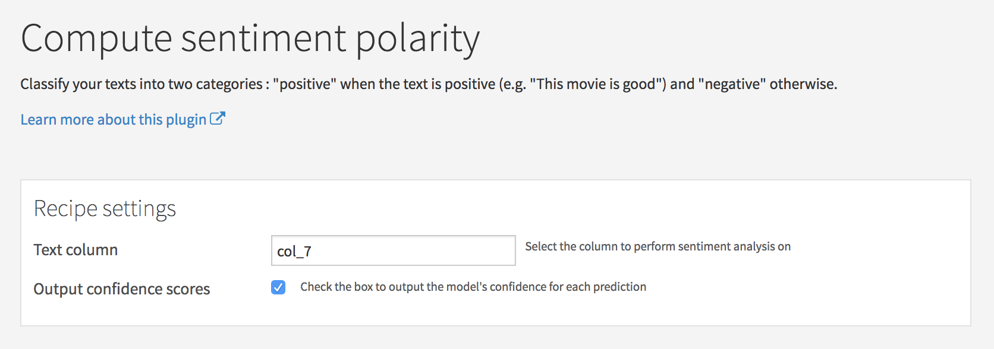Click the Text column label
994x349 pixels.
(76, 250)
